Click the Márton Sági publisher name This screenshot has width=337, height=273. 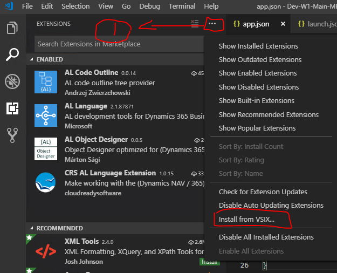[82, 160]
